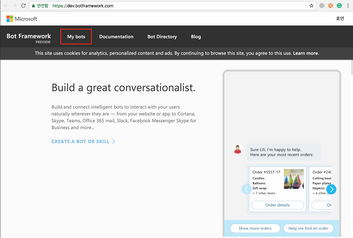The width and height of the screenshot is (353, 238).
Task: Open the Bot Directory menu item
Action: (x=162, y=37)
